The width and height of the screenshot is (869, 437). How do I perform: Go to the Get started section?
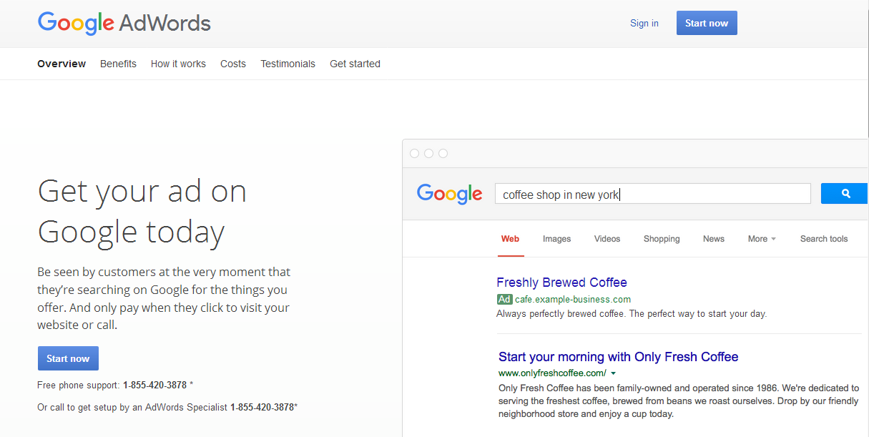click(355, 64)
